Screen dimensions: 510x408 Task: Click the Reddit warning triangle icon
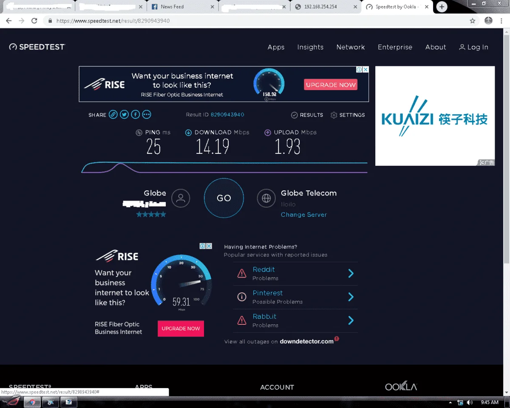coord(242,273)
